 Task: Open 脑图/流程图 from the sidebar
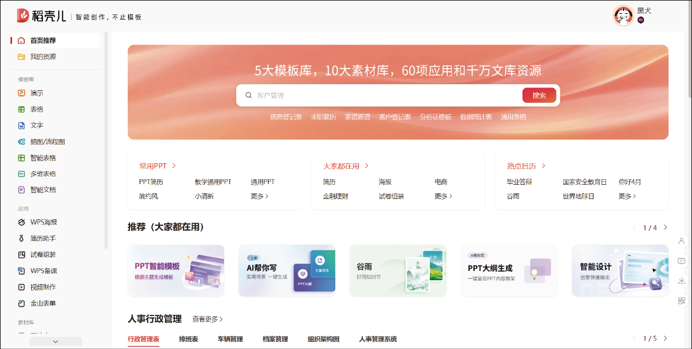[47, 142]
